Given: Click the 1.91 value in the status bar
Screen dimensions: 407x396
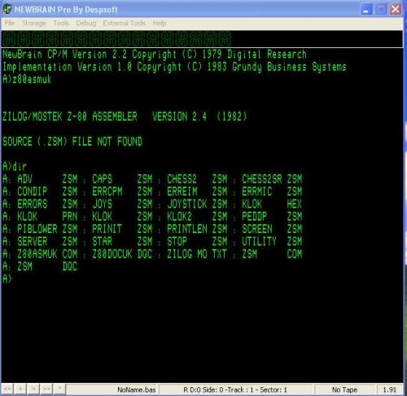Looking at the screenshot, I should 390,389.
